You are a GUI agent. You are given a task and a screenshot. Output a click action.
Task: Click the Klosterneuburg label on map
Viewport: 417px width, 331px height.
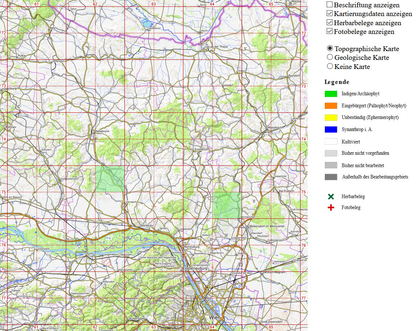pyautogui.click(x=195, y=268)
